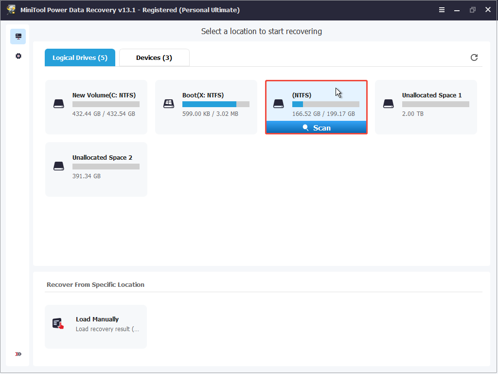
Task: Click the drive icon of (NTFS) partition
Action: (x=279, y=104)
